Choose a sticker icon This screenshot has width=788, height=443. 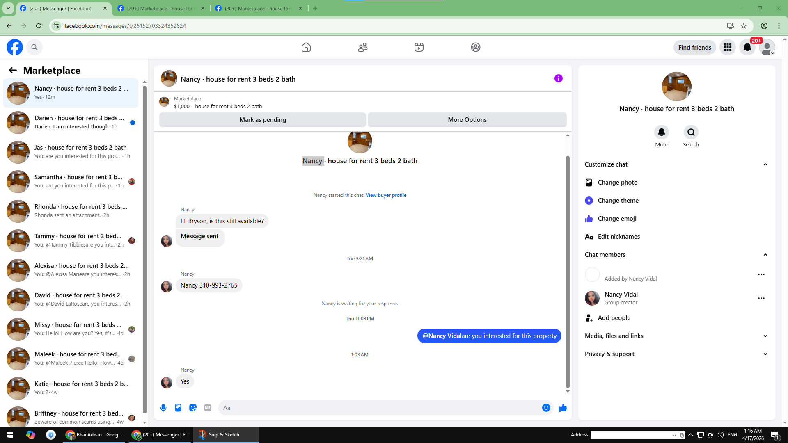[x=193, y=408]
